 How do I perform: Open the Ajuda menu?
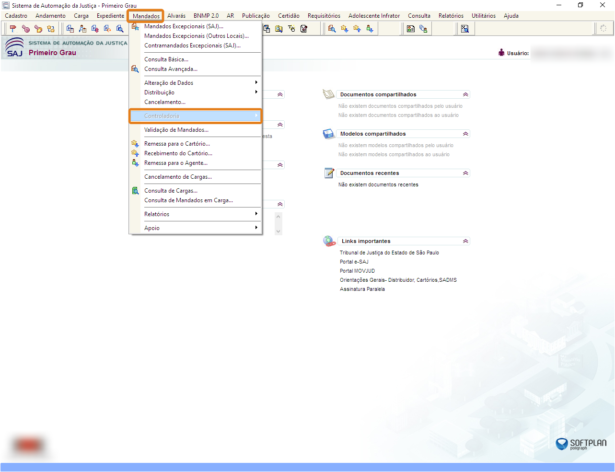(511, 16)
